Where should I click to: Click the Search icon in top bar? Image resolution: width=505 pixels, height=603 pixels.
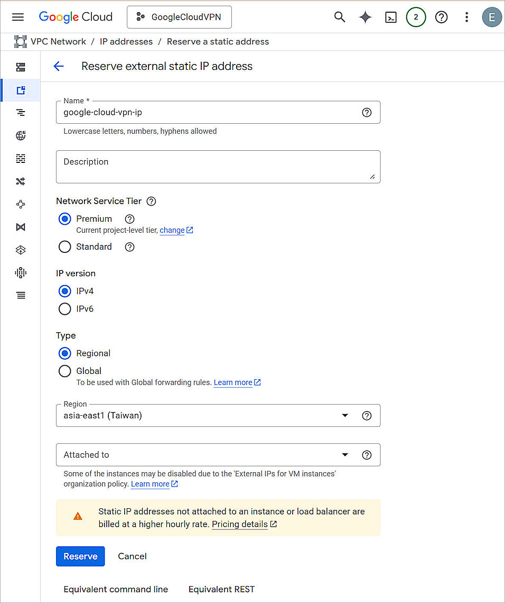(x=340, y=17)
